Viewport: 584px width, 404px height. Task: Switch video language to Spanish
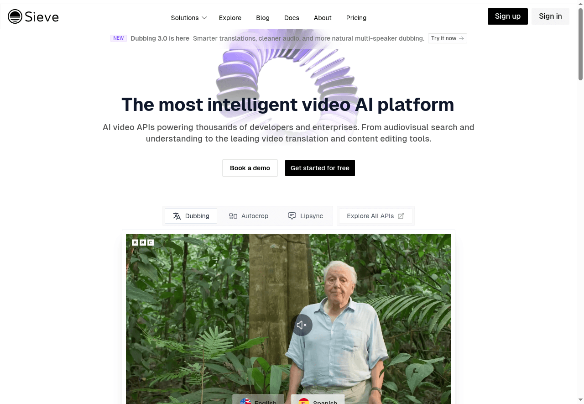(318, 400)
